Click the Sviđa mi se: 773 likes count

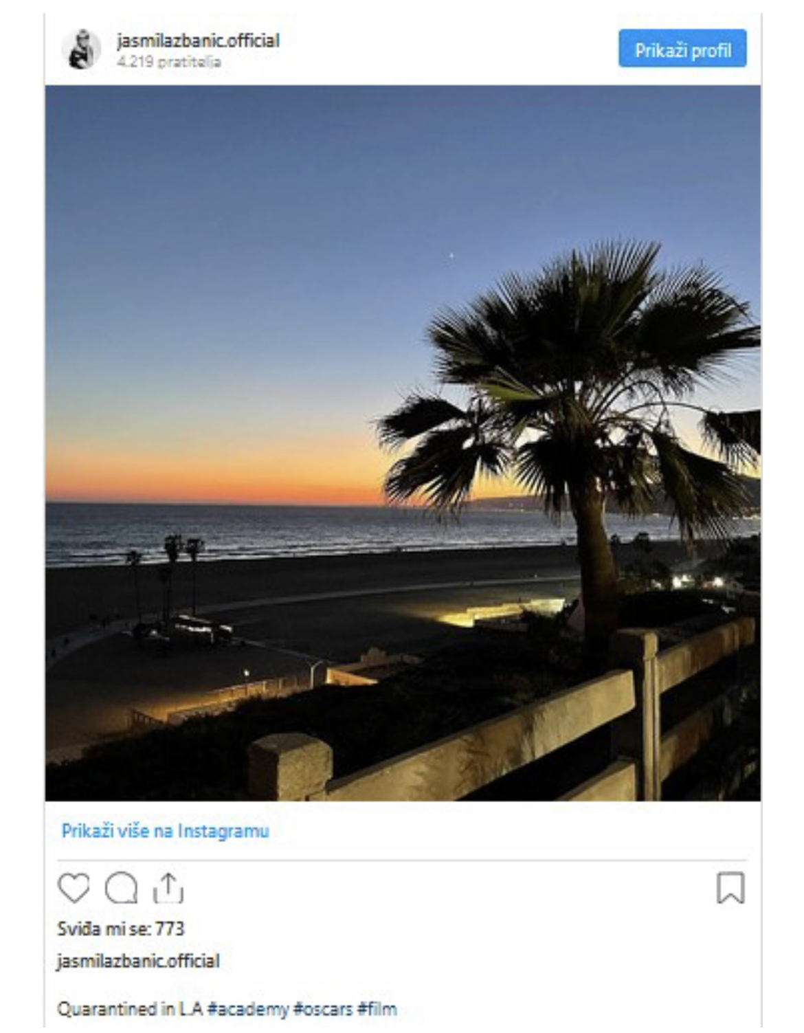click(121, 929)
